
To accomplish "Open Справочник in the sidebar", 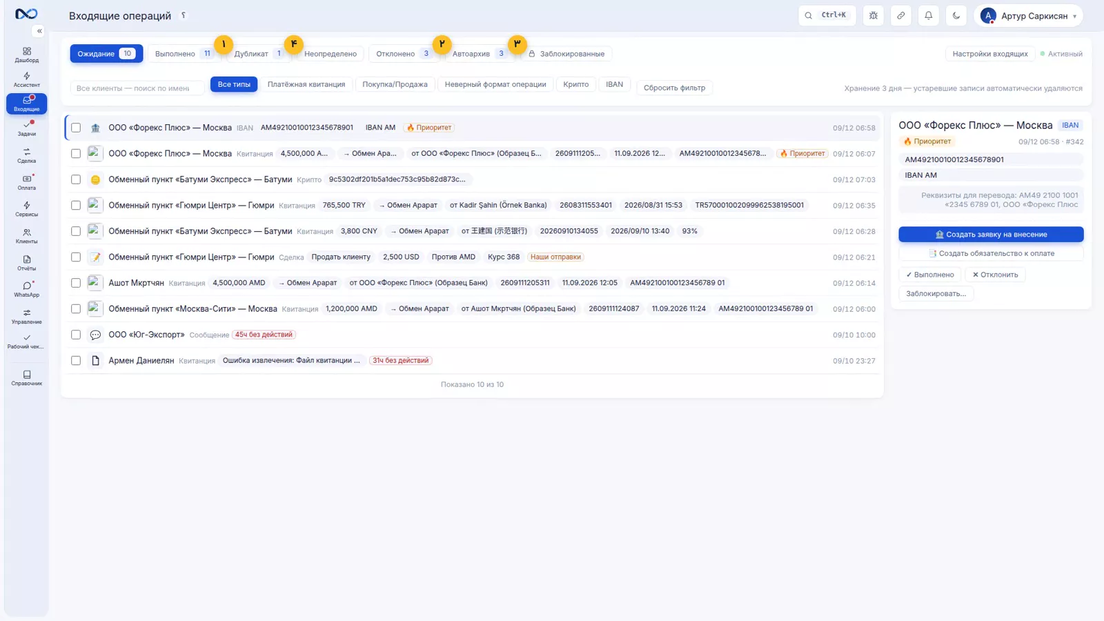I will [27, 378].
